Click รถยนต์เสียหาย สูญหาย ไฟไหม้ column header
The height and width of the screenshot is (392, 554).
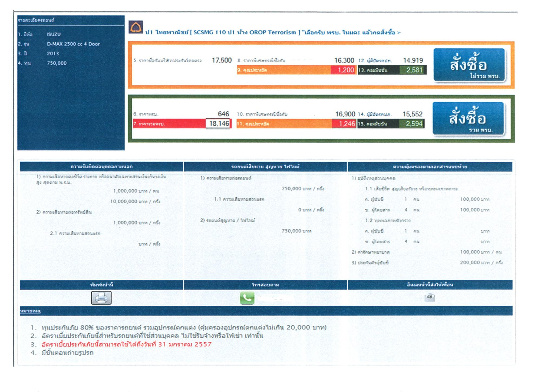[265, 167]
